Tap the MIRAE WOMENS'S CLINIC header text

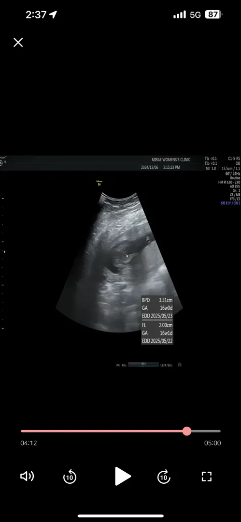pos(171,160)
